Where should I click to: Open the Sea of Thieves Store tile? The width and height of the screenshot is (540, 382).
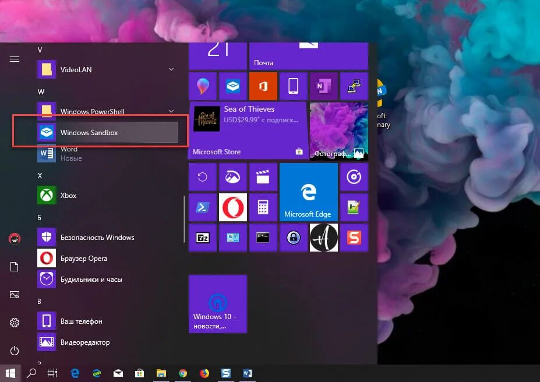pos(248,131)
